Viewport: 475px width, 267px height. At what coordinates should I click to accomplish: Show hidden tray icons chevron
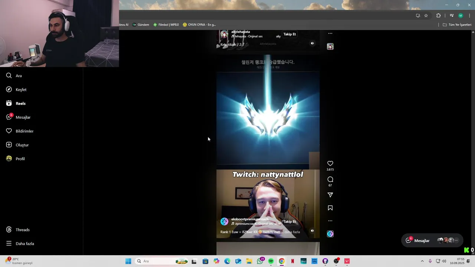[x=422, y=261]
